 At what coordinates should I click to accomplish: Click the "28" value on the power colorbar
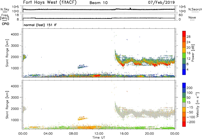(188, 37)
